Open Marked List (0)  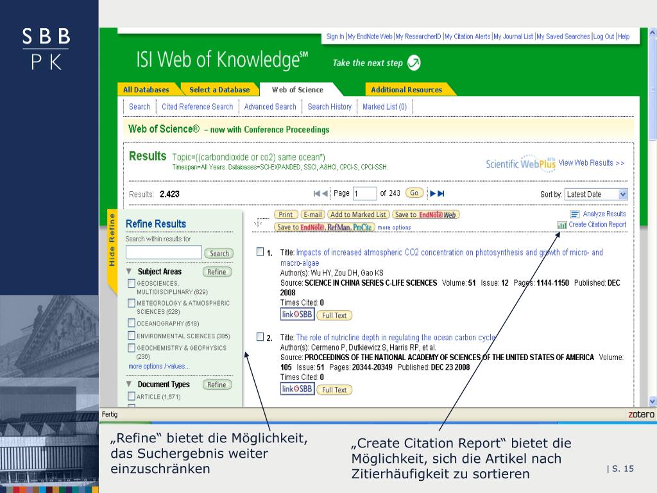tap(385, 107)
